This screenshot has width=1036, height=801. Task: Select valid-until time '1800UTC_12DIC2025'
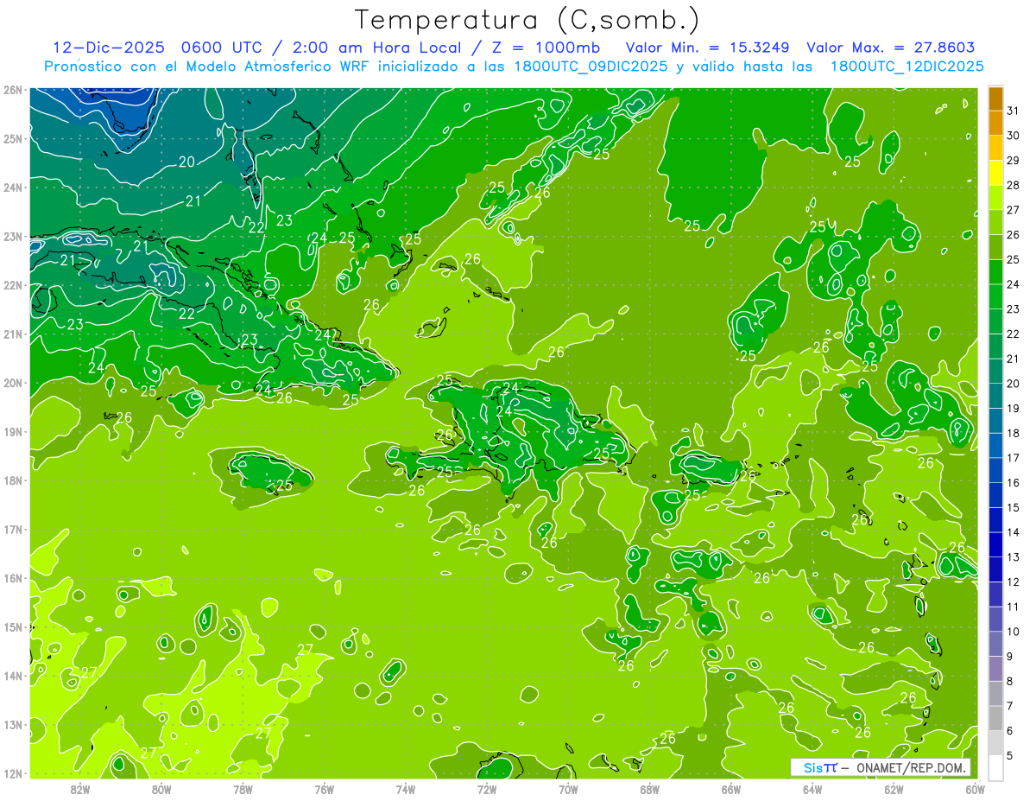906,66
